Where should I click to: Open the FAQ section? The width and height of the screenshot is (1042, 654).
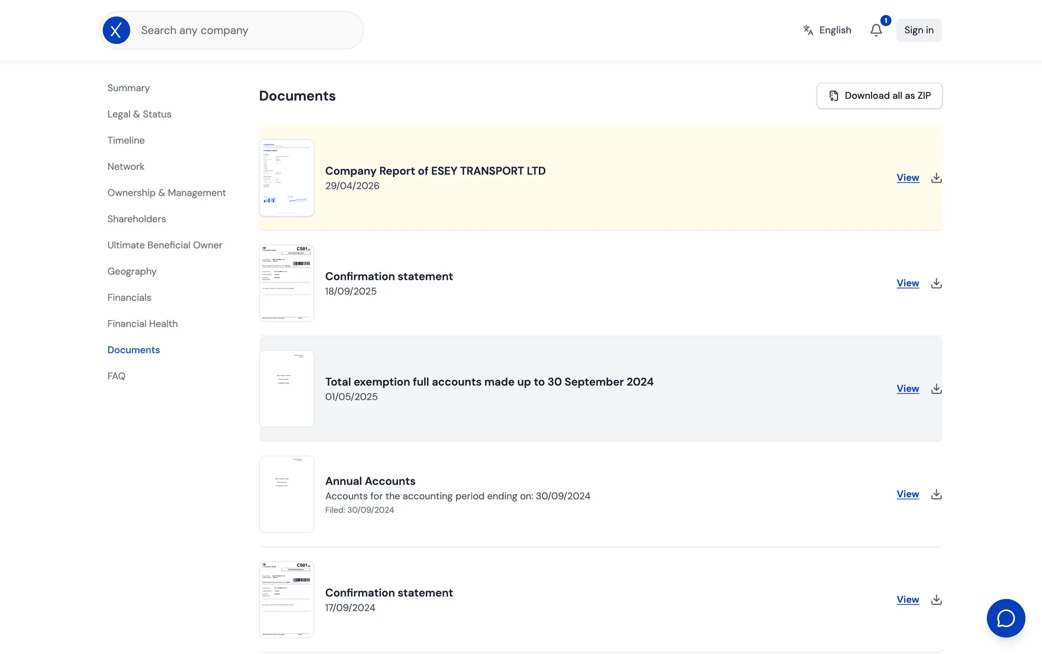pyautogui.click(x=116, y=376)
